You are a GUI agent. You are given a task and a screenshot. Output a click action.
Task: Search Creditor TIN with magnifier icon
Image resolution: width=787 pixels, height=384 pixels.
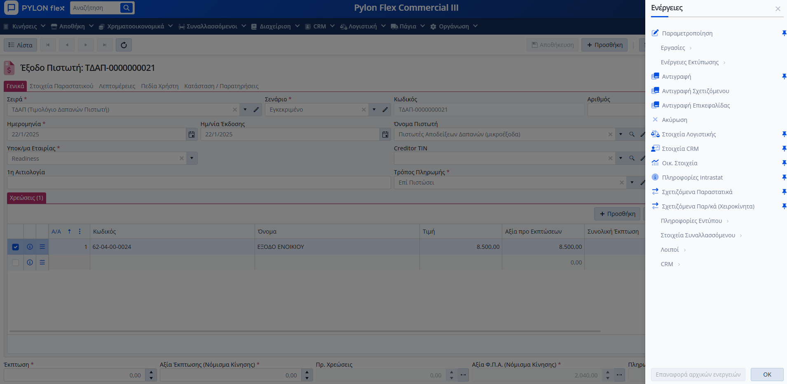[x=632, y=158]
